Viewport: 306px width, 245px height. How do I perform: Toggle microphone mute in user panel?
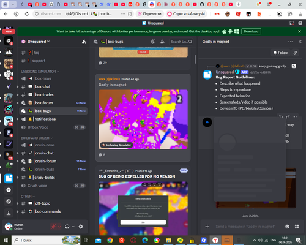pyautogui.click(x=53, y=227)
